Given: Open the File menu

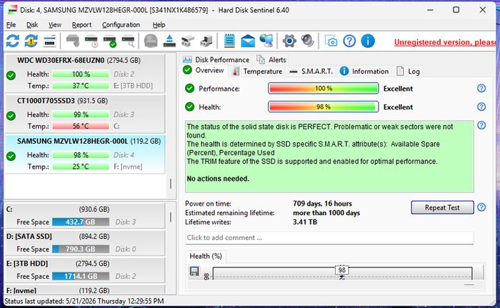Looking at the screenshot, I should coord(11,24).
